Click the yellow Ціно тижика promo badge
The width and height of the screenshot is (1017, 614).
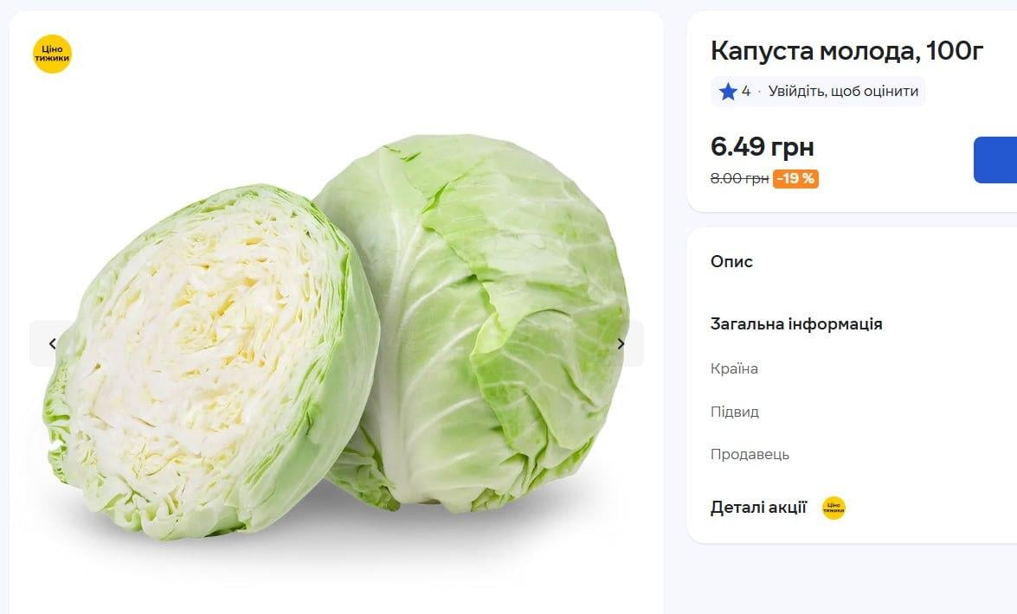[53, 54]
